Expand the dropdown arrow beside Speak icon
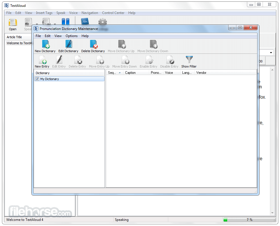The image size is (280, 226). pos(37,24)
